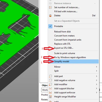Click the Delete trash can icon

[50, 16]
